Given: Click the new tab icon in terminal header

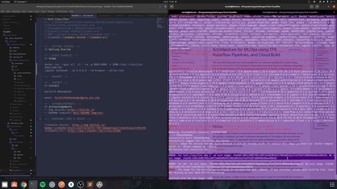Looking at the screenshot, I should click(x=172, y=7).
